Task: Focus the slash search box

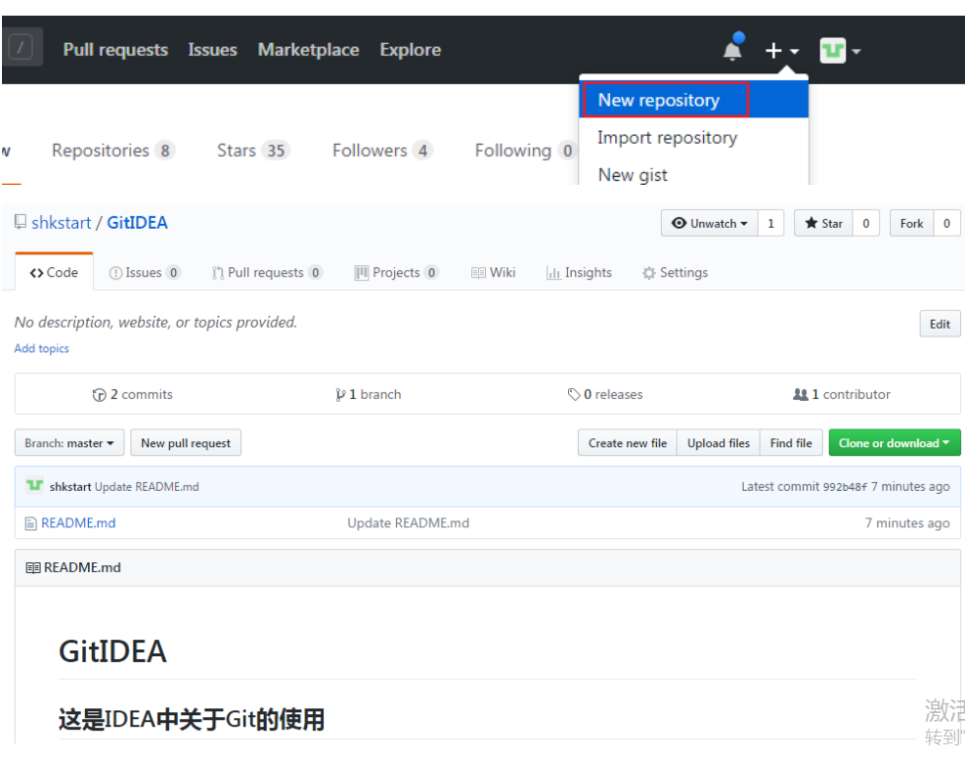Action: 22,47
